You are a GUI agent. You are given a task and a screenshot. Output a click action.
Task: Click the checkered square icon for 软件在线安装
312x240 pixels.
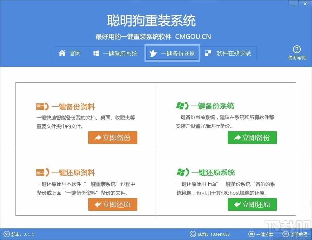(208, 53)
